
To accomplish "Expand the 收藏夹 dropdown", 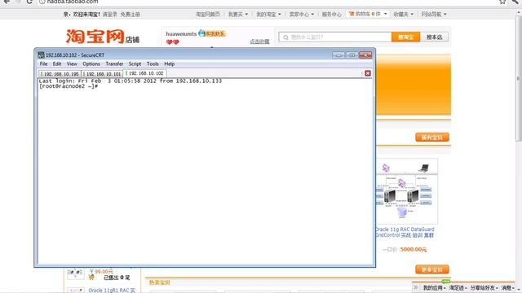I will click(403, 15).
